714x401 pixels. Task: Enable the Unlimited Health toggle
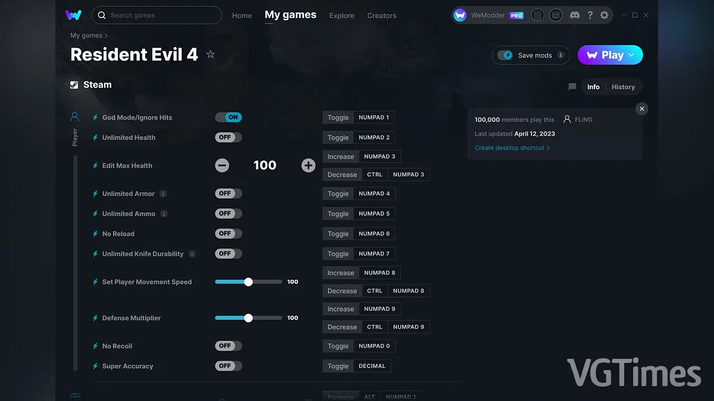[x=228, y=137]
